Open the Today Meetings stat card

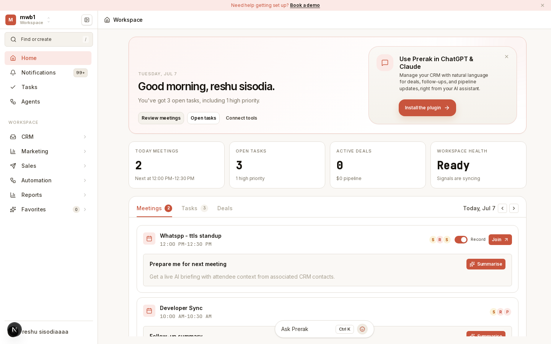click(x=176, y=165)
